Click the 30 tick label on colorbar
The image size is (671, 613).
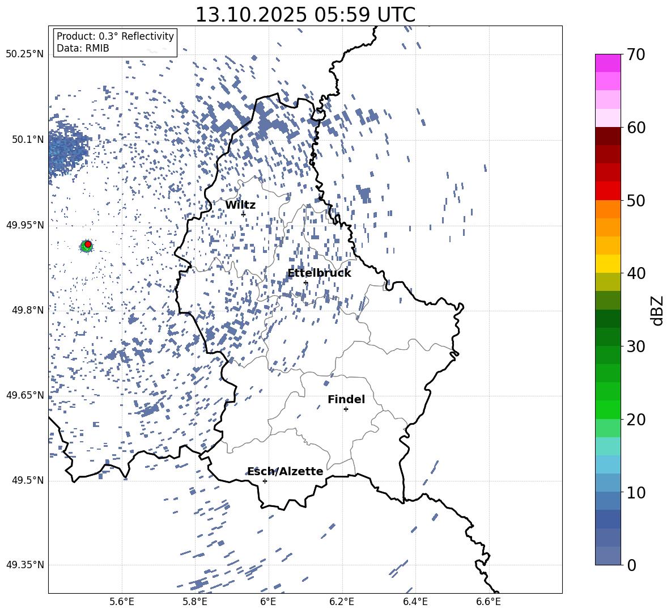tap(636, 346)
